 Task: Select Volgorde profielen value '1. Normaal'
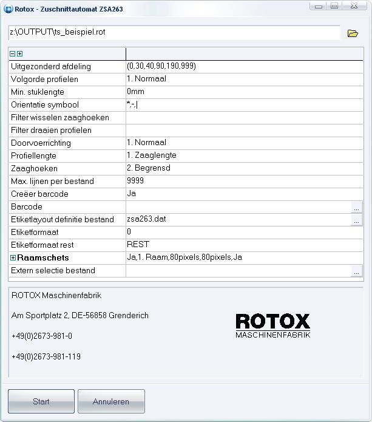(147, 79)
